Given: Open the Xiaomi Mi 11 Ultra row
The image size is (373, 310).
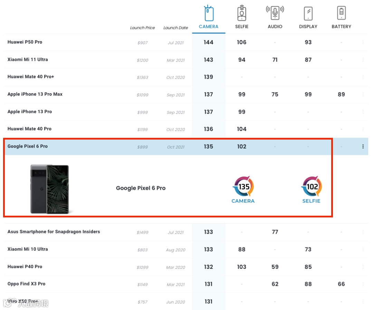Looking at the screenshot, I should [x=186, y=60].
